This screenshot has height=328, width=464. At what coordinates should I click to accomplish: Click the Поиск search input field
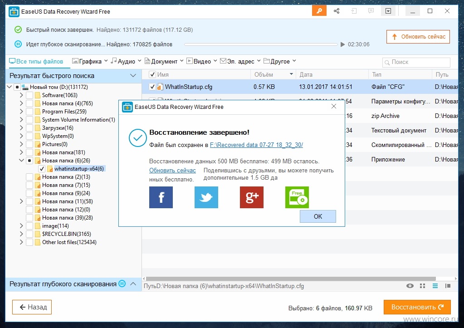416,62
